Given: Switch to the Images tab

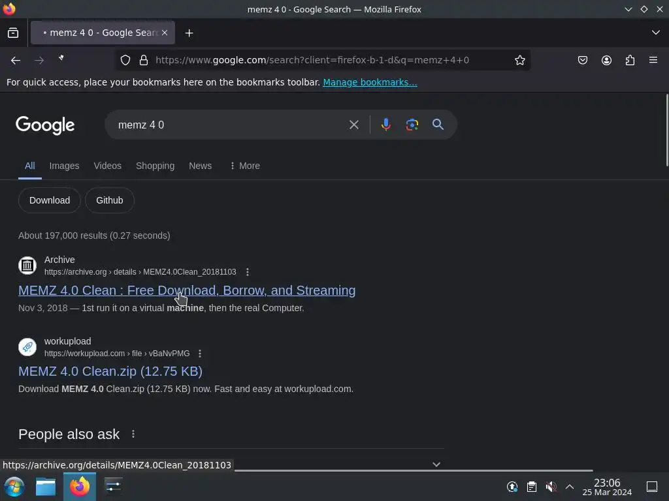Looking at the screenshot, I should click(x=64, y=166).
